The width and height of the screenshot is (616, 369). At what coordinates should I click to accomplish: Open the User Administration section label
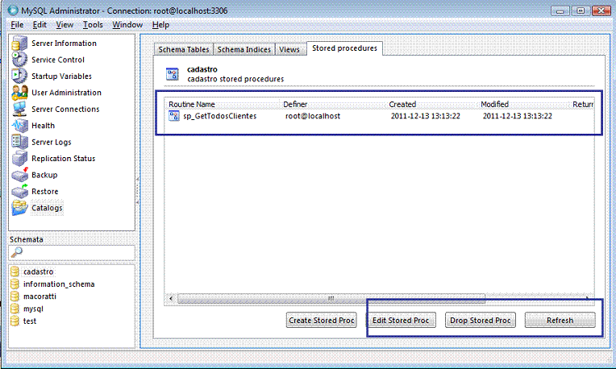66,93
